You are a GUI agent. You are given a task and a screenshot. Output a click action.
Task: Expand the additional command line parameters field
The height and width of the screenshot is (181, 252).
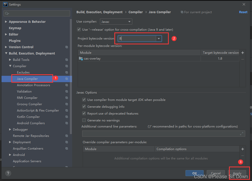pos(242,134)
